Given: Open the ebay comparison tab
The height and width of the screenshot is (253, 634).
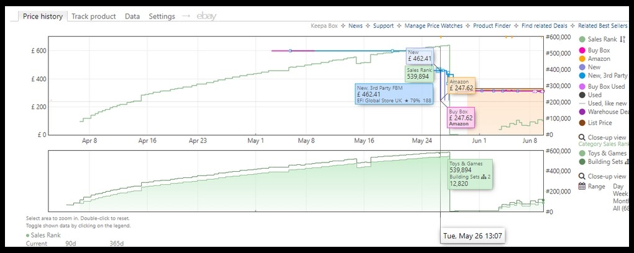Looking at the screenshot, I should 206,16.
